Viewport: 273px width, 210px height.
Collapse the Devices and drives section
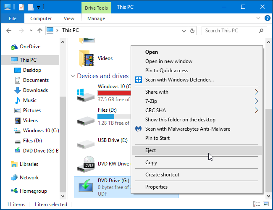[x=73, y=76]
